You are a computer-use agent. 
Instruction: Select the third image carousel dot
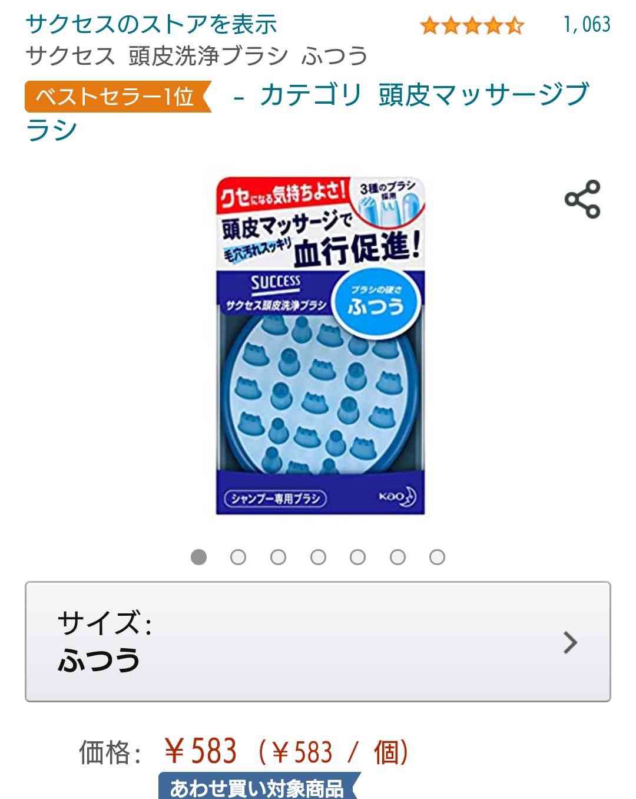pyautogui.click(x=278, y=557)
